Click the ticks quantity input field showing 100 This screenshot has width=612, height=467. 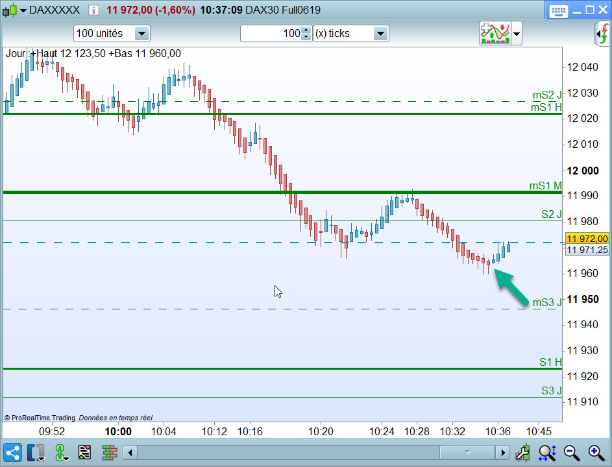pyautogui.click(x=271, y=34)
